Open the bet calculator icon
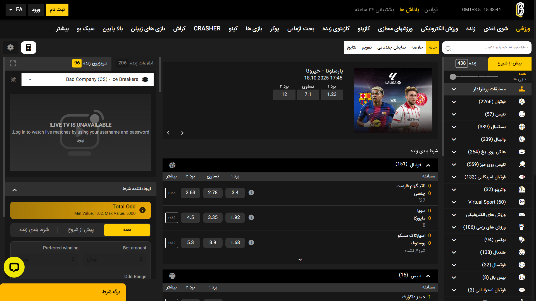 [28, 48]
